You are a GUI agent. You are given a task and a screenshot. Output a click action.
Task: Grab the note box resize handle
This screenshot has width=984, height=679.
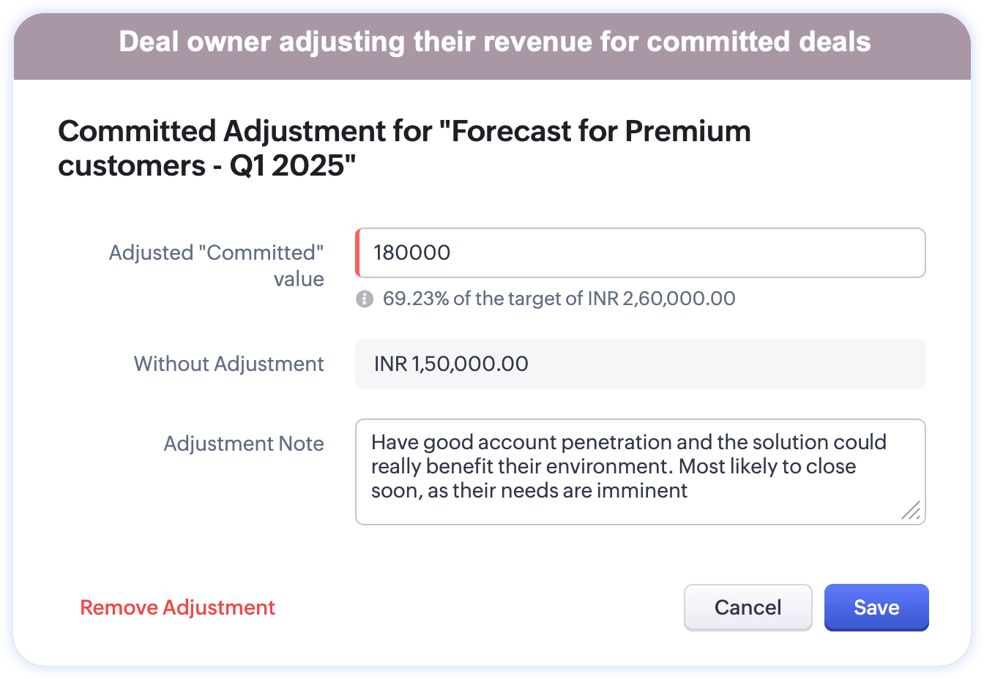point(911,510)
